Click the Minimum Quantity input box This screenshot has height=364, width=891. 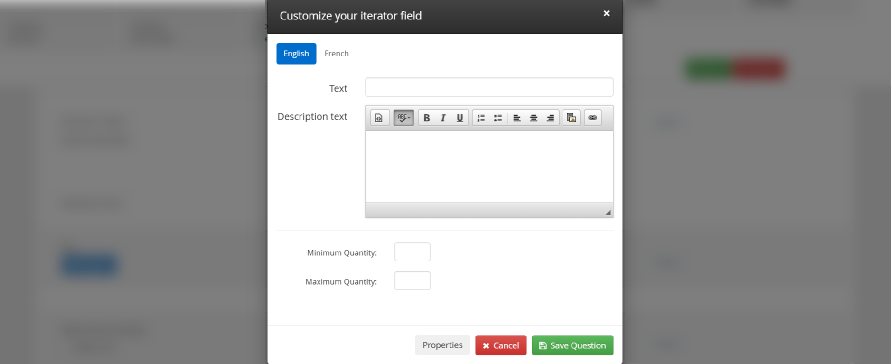(412, 252)
